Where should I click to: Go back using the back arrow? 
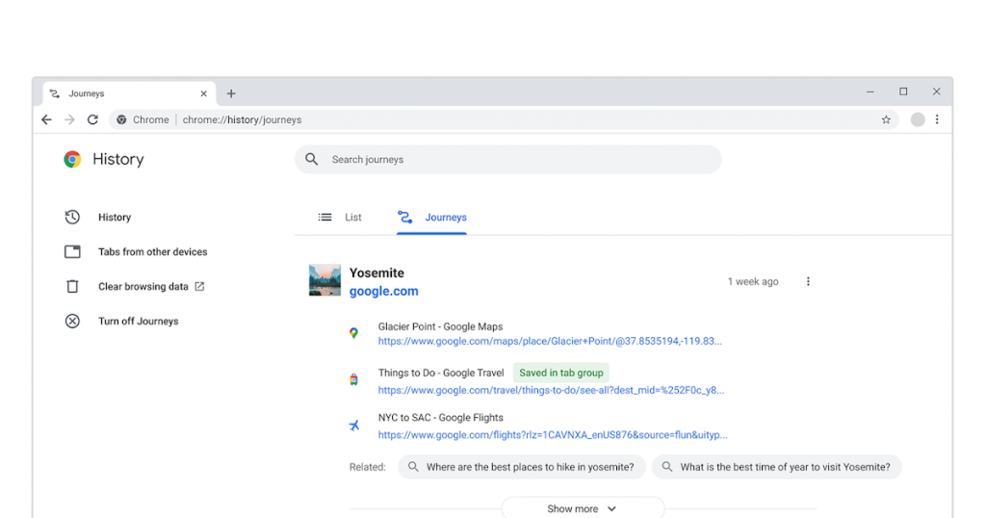click(x=46, y=120)
